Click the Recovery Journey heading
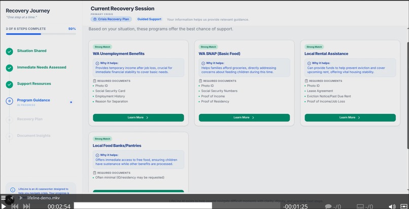Screen dimensions: 409x209 (27, 11)
